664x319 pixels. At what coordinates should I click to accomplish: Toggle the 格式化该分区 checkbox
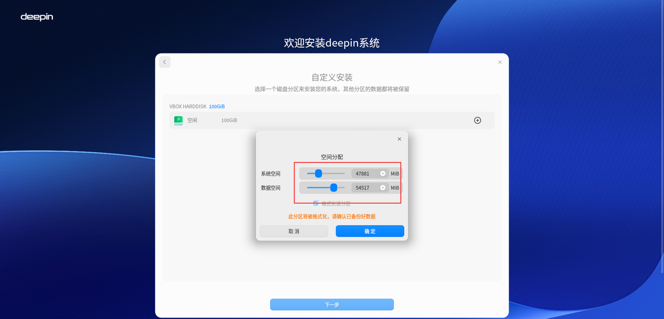pyautogui.click(x=315, y=204)
